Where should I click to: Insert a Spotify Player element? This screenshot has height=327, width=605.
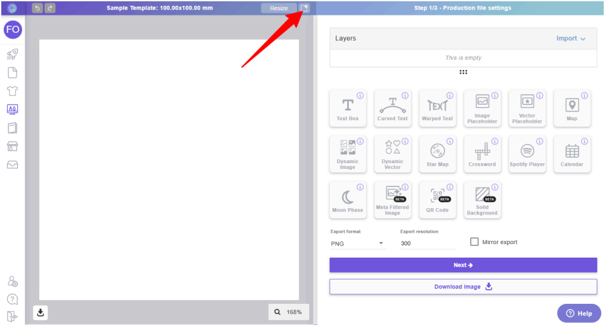[527, 154]
